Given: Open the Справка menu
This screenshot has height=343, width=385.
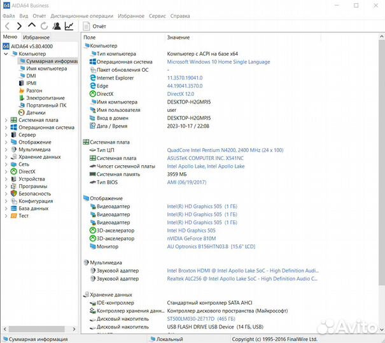Looking at the screenshot, I should pos(180,16).
